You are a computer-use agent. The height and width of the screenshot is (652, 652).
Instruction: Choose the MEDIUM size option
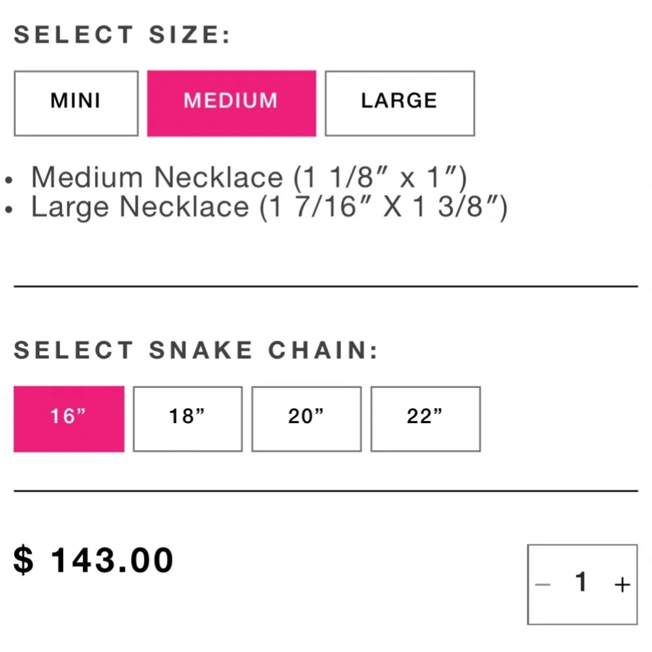tap(231, 102)
